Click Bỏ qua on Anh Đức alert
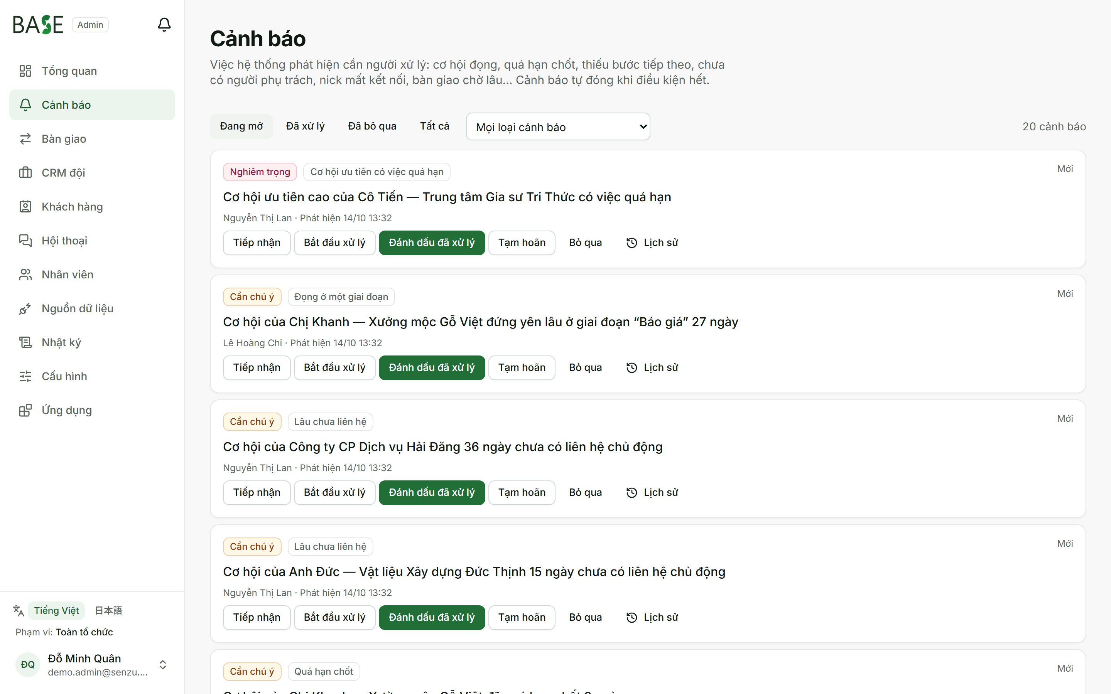1111x694 pixels. pos(585,617)
